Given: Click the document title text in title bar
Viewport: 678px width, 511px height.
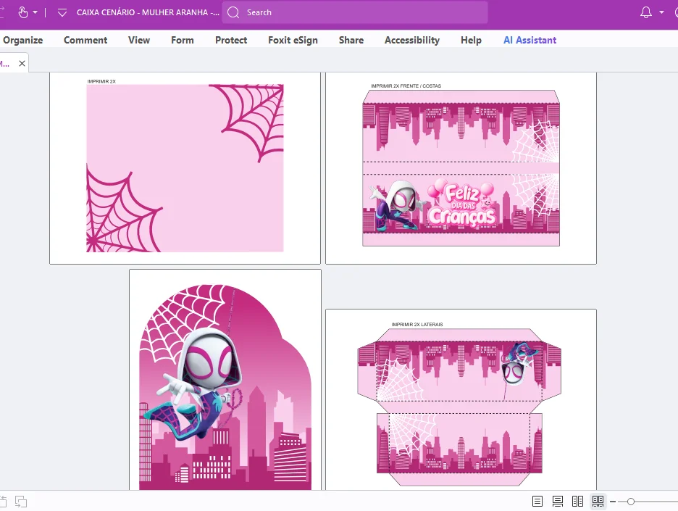Looking at the screenshot, I should 148,12.
